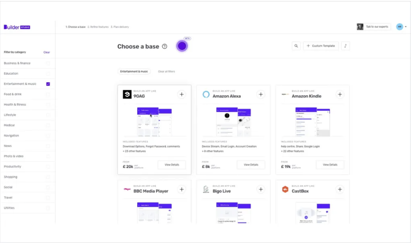Click Clear all filters link
The height and width of the screenshot is (243, 411).
coord(166,72)
